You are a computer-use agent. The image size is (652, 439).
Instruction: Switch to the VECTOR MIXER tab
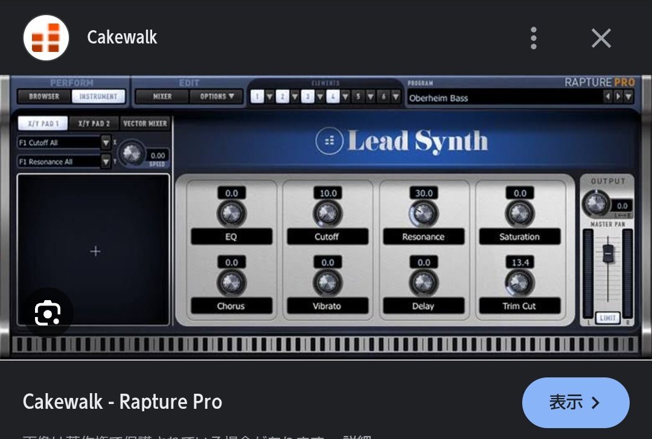coord(145,124)
